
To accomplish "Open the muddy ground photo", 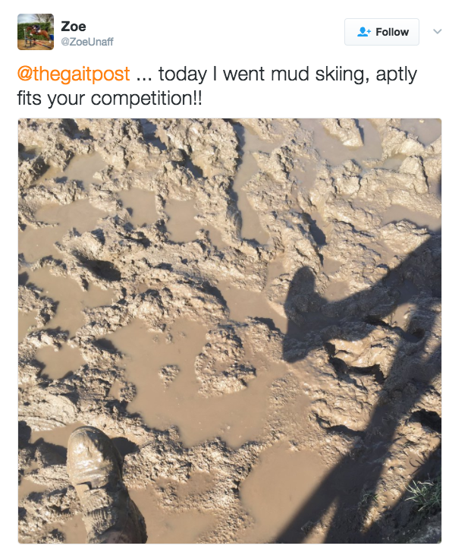I will coord(229,330).
